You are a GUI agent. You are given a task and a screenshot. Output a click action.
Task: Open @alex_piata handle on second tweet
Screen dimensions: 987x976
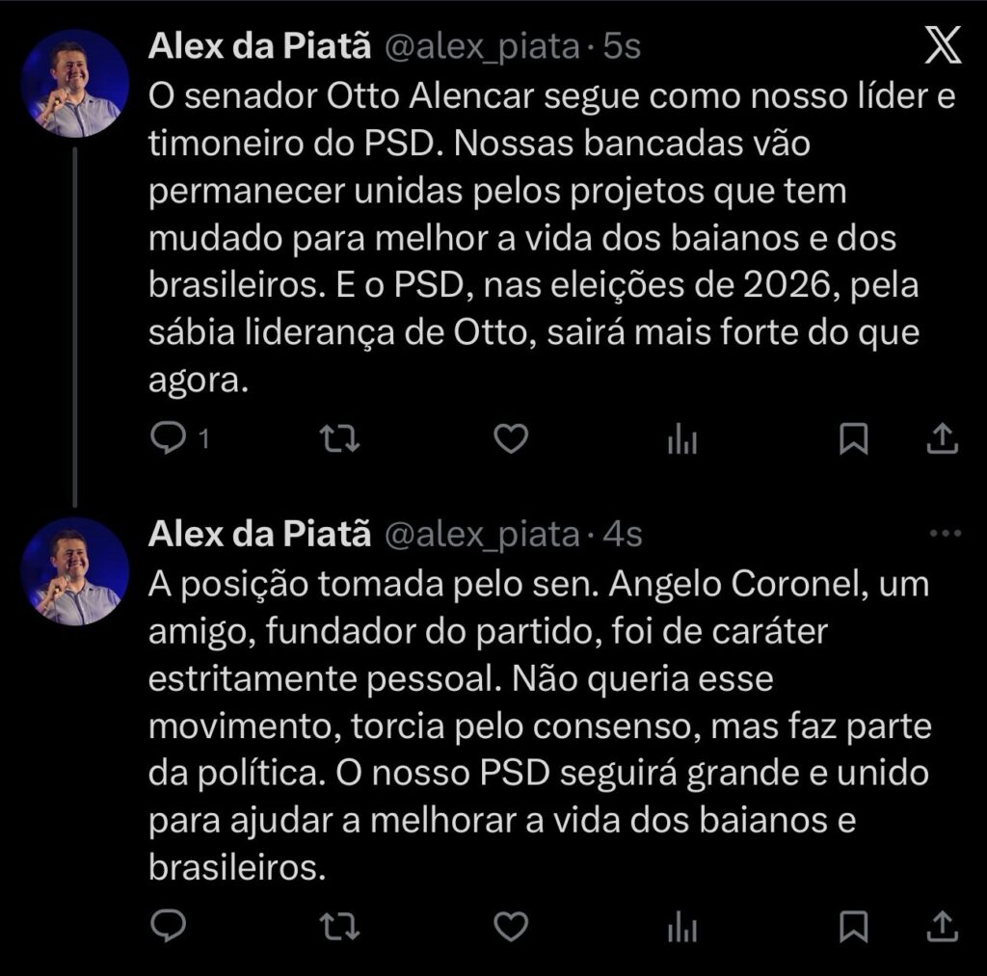482,534
